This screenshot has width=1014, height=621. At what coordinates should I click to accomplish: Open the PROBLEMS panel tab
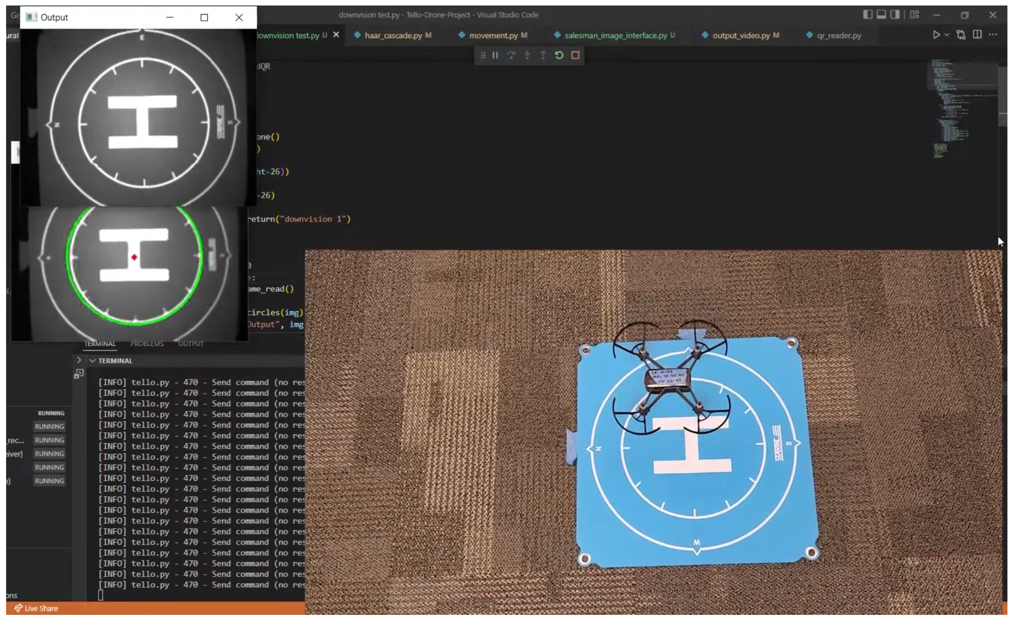tap(147, 343)
